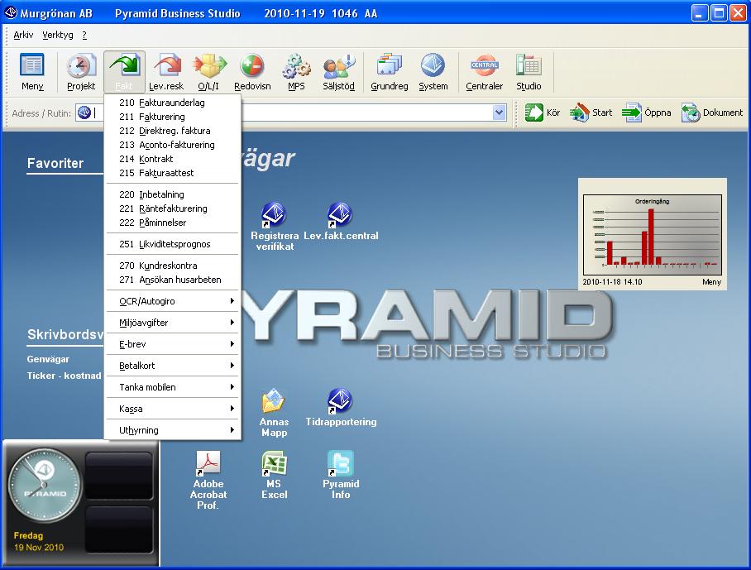Image resolution: width=751 pixels, height=570 pixels.
Task: Click the MPS gears icon
Action: tap(296, 66)
